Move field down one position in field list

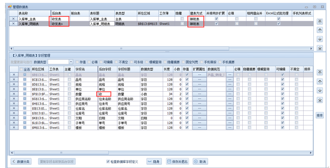tap(320, 91)
